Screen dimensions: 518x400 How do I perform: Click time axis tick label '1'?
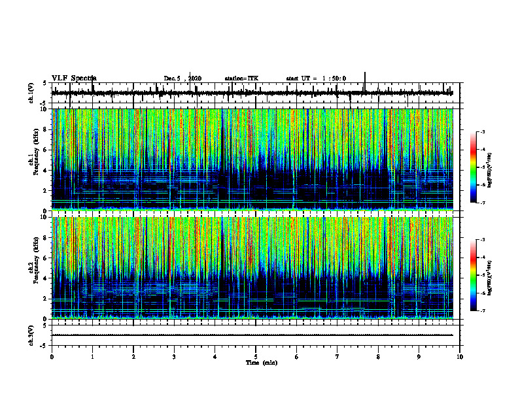point(92,357)
